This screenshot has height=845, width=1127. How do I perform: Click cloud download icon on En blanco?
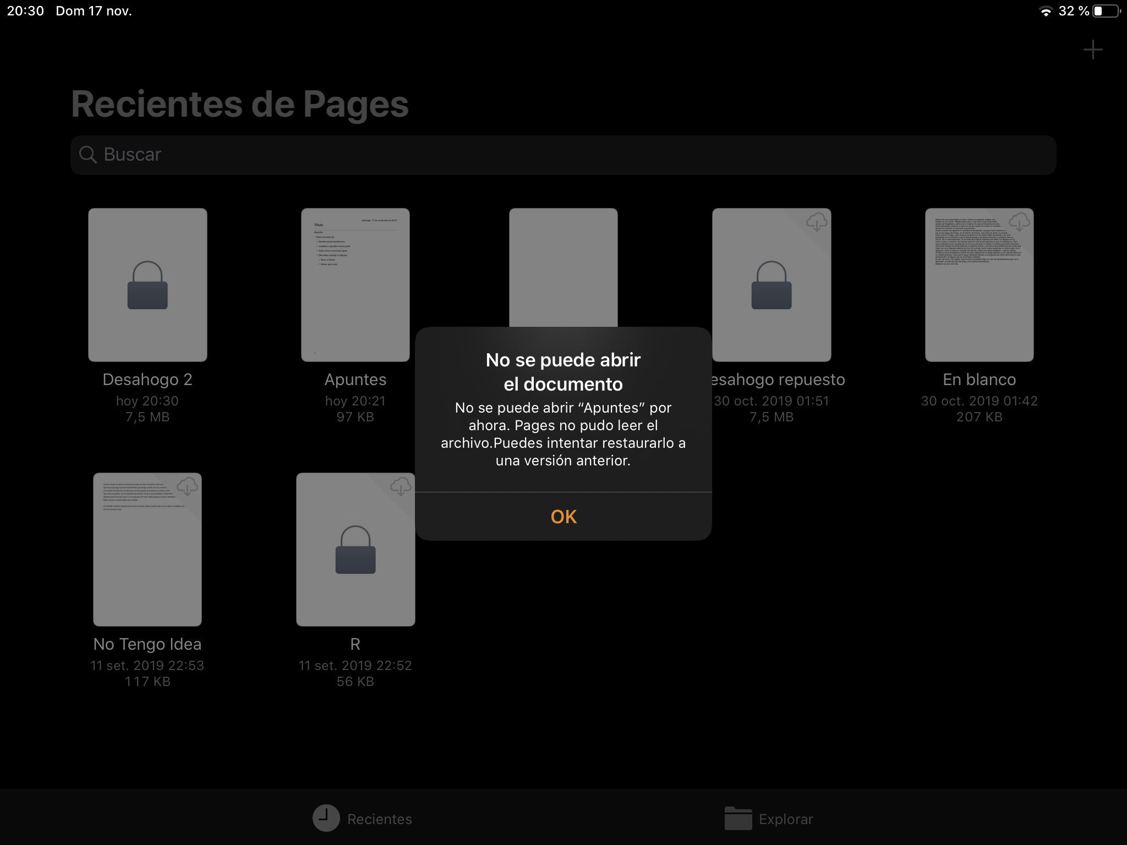coord(1019,222)
